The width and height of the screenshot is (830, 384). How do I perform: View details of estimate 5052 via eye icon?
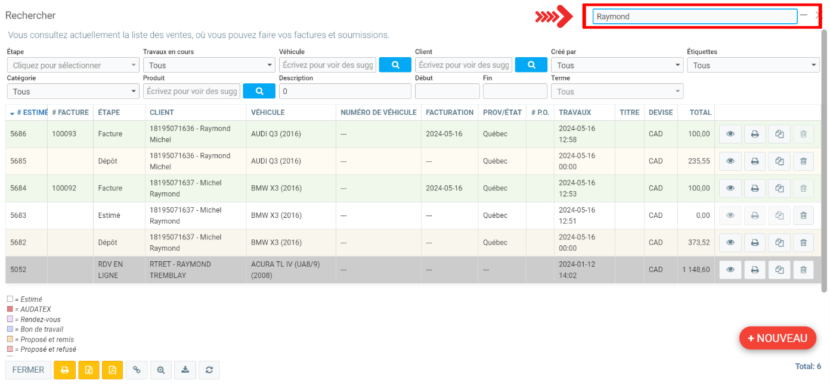pos(730,270)
